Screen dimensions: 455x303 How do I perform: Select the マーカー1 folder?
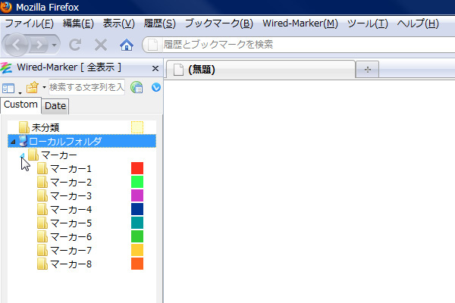click(x=64, y=168)
